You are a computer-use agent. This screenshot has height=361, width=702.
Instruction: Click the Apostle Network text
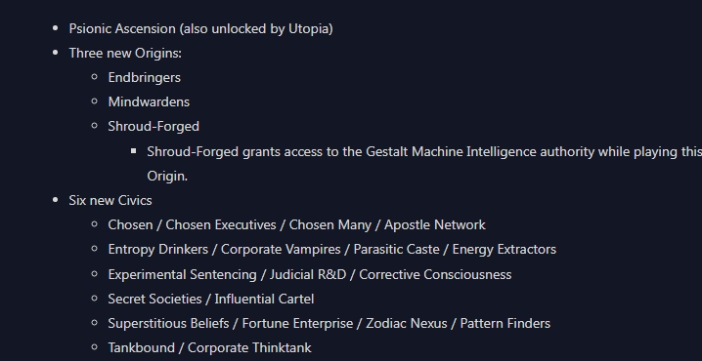pos(435,224)
